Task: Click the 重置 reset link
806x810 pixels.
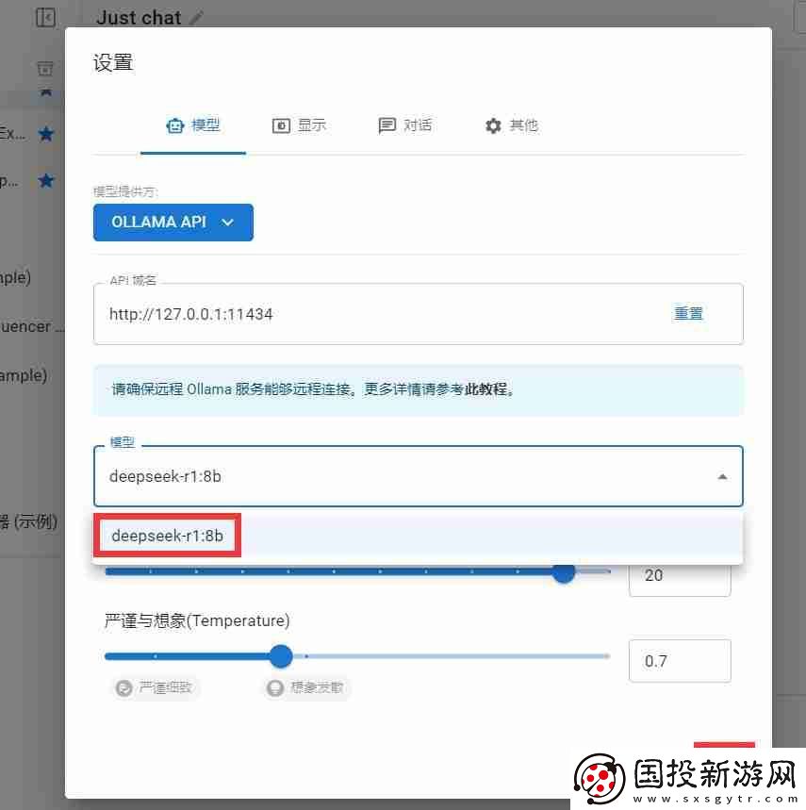Action: [x=688, y=313]
